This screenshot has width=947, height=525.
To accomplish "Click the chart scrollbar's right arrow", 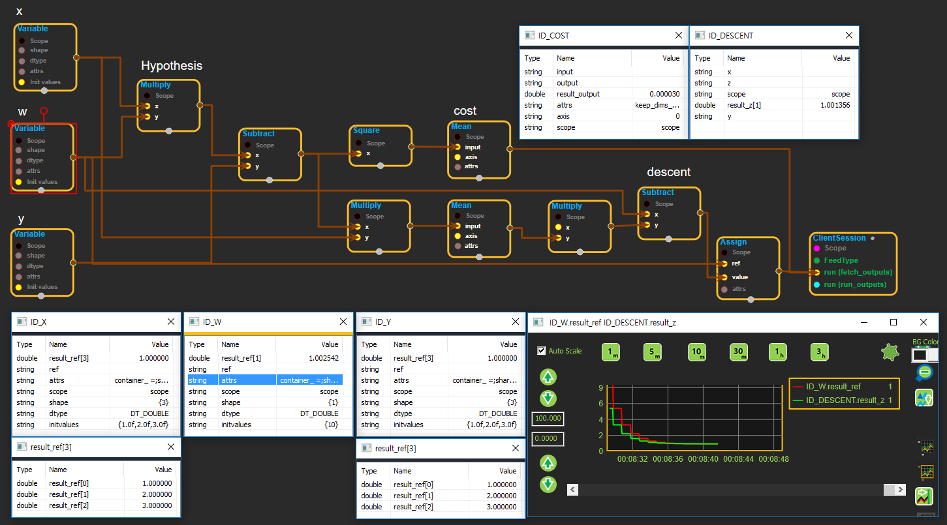I will [901, 490].
